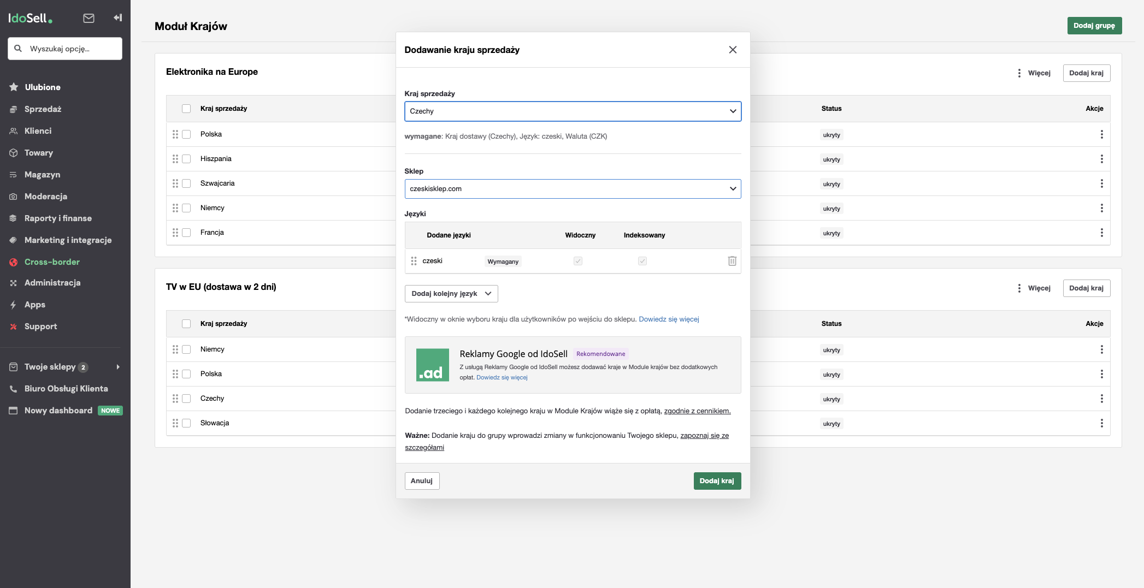Click the ukryty status of Francja row

[x=832, y=233]
